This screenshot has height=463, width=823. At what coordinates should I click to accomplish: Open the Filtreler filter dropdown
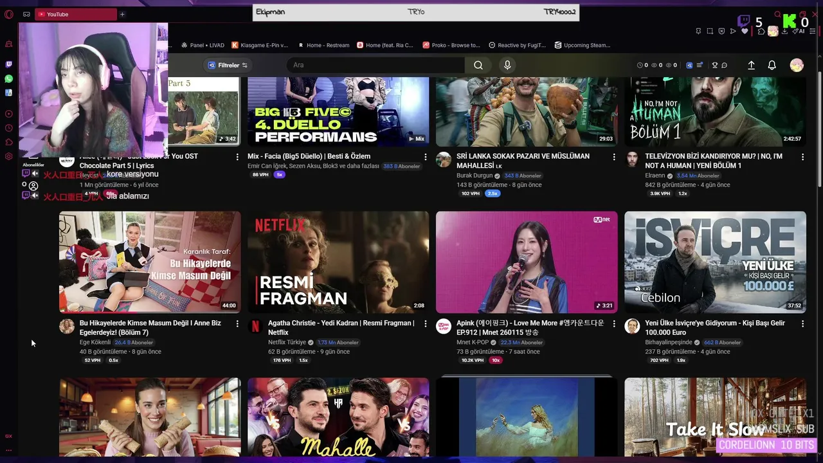[x=228, y=65]
